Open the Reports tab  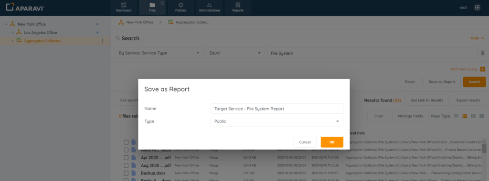pos(238,8)
